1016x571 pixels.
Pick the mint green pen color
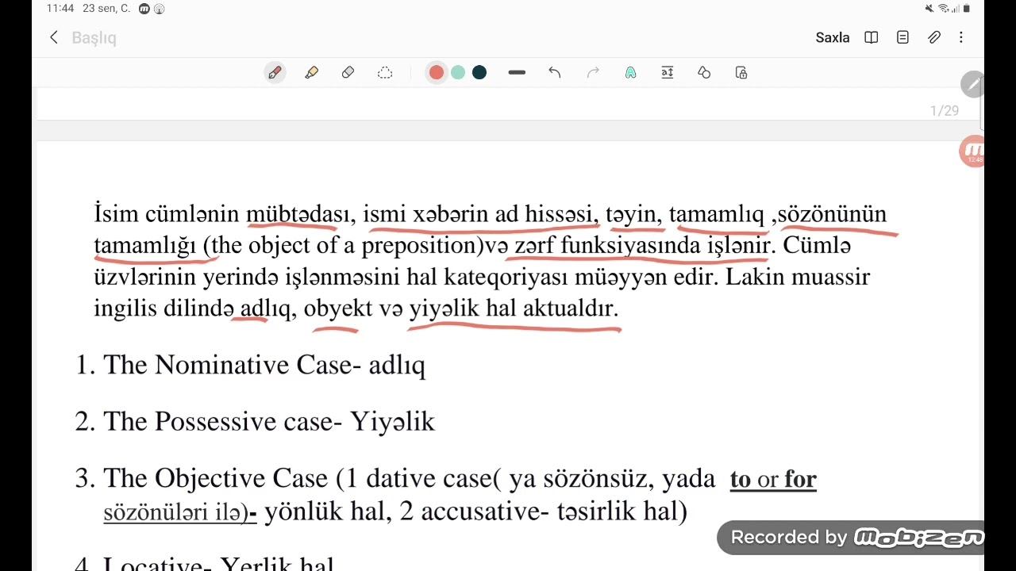[x=458, y=73]
